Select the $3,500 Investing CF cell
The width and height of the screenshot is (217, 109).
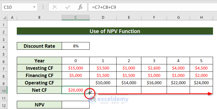[103, 68]
